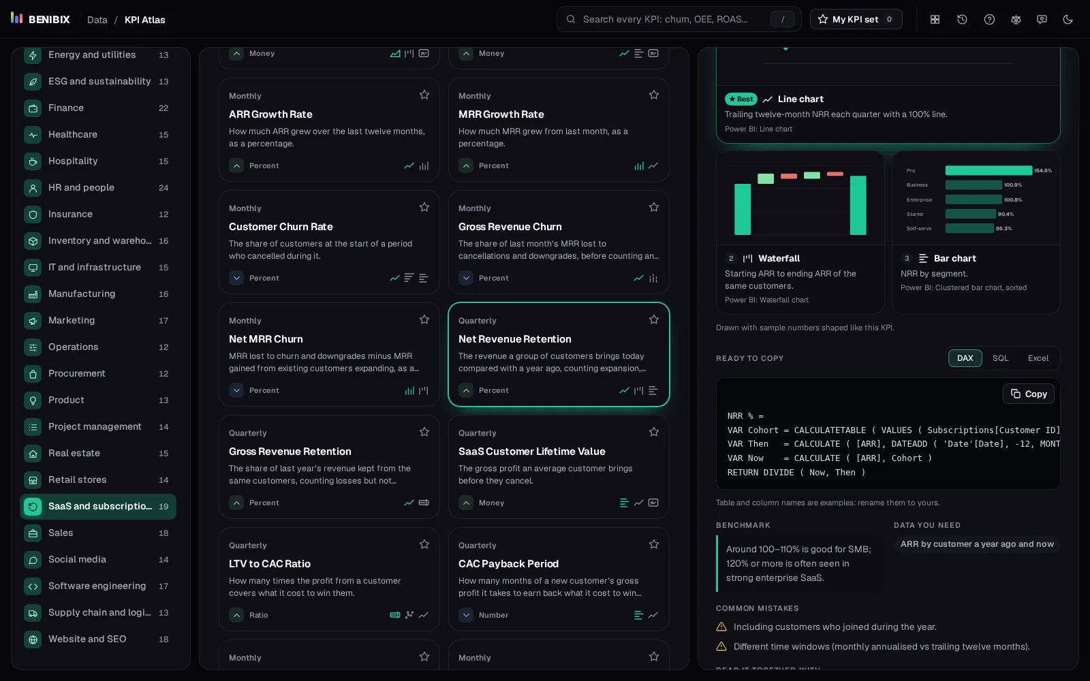Screen dimensions: 1090x681
Task: Click the help question mark icon
Action: [989, 20]
